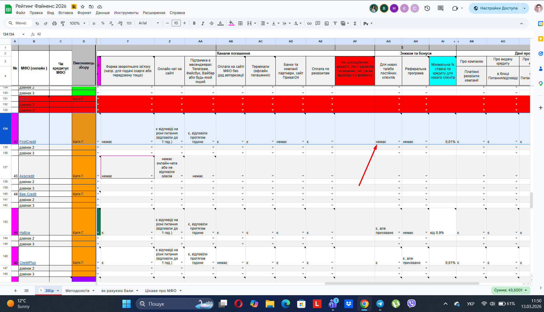544x312 pixels.
Task: Switch to the Методологія sheet tab
Action: tap(77, 291)
